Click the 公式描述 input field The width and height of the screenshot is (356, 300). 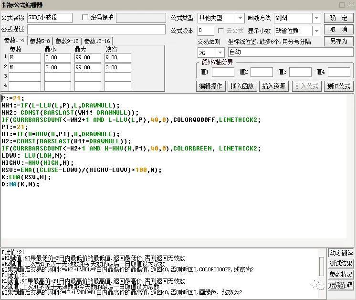pyautogui.click(x=96, y=30)
